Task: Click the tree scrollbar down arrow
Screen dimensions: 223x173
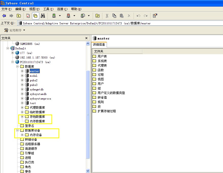Action: click(88, 171)
